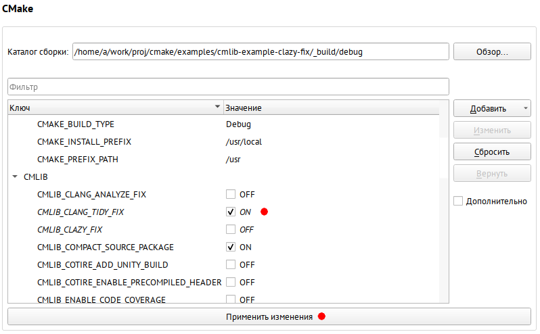Click the Обзор... browse button

pyautogui.click(x=492, y=51)
